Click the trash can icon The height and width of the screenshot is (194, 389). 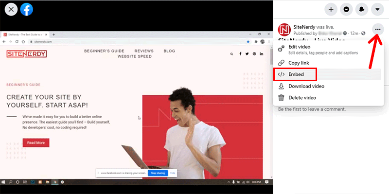[x=281, y=98]
